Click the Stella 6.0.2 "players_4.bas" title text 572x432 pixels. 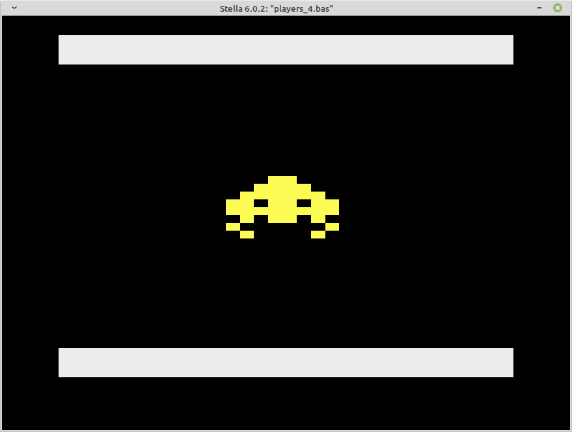(276, 8)
